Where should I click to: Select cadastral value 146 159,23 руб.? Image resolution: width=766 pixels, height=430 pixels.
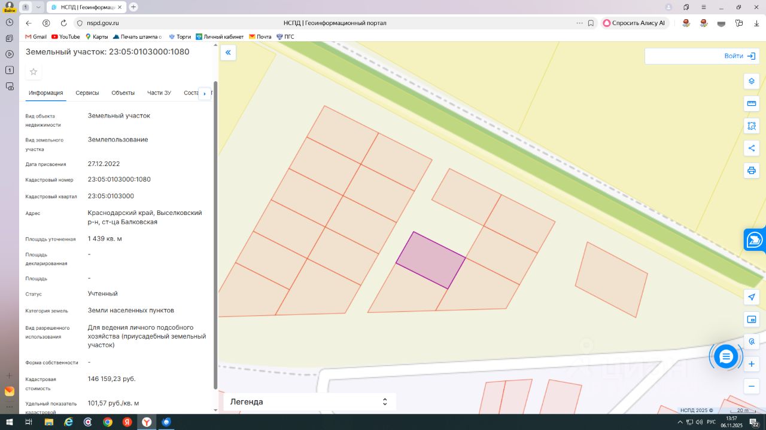tap(112, 379)
